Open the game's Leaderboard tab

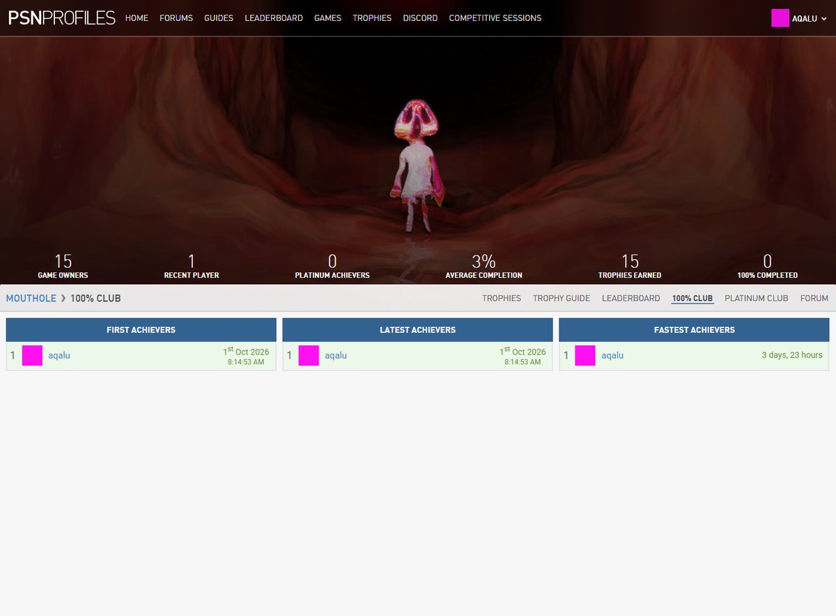point(631,298)
